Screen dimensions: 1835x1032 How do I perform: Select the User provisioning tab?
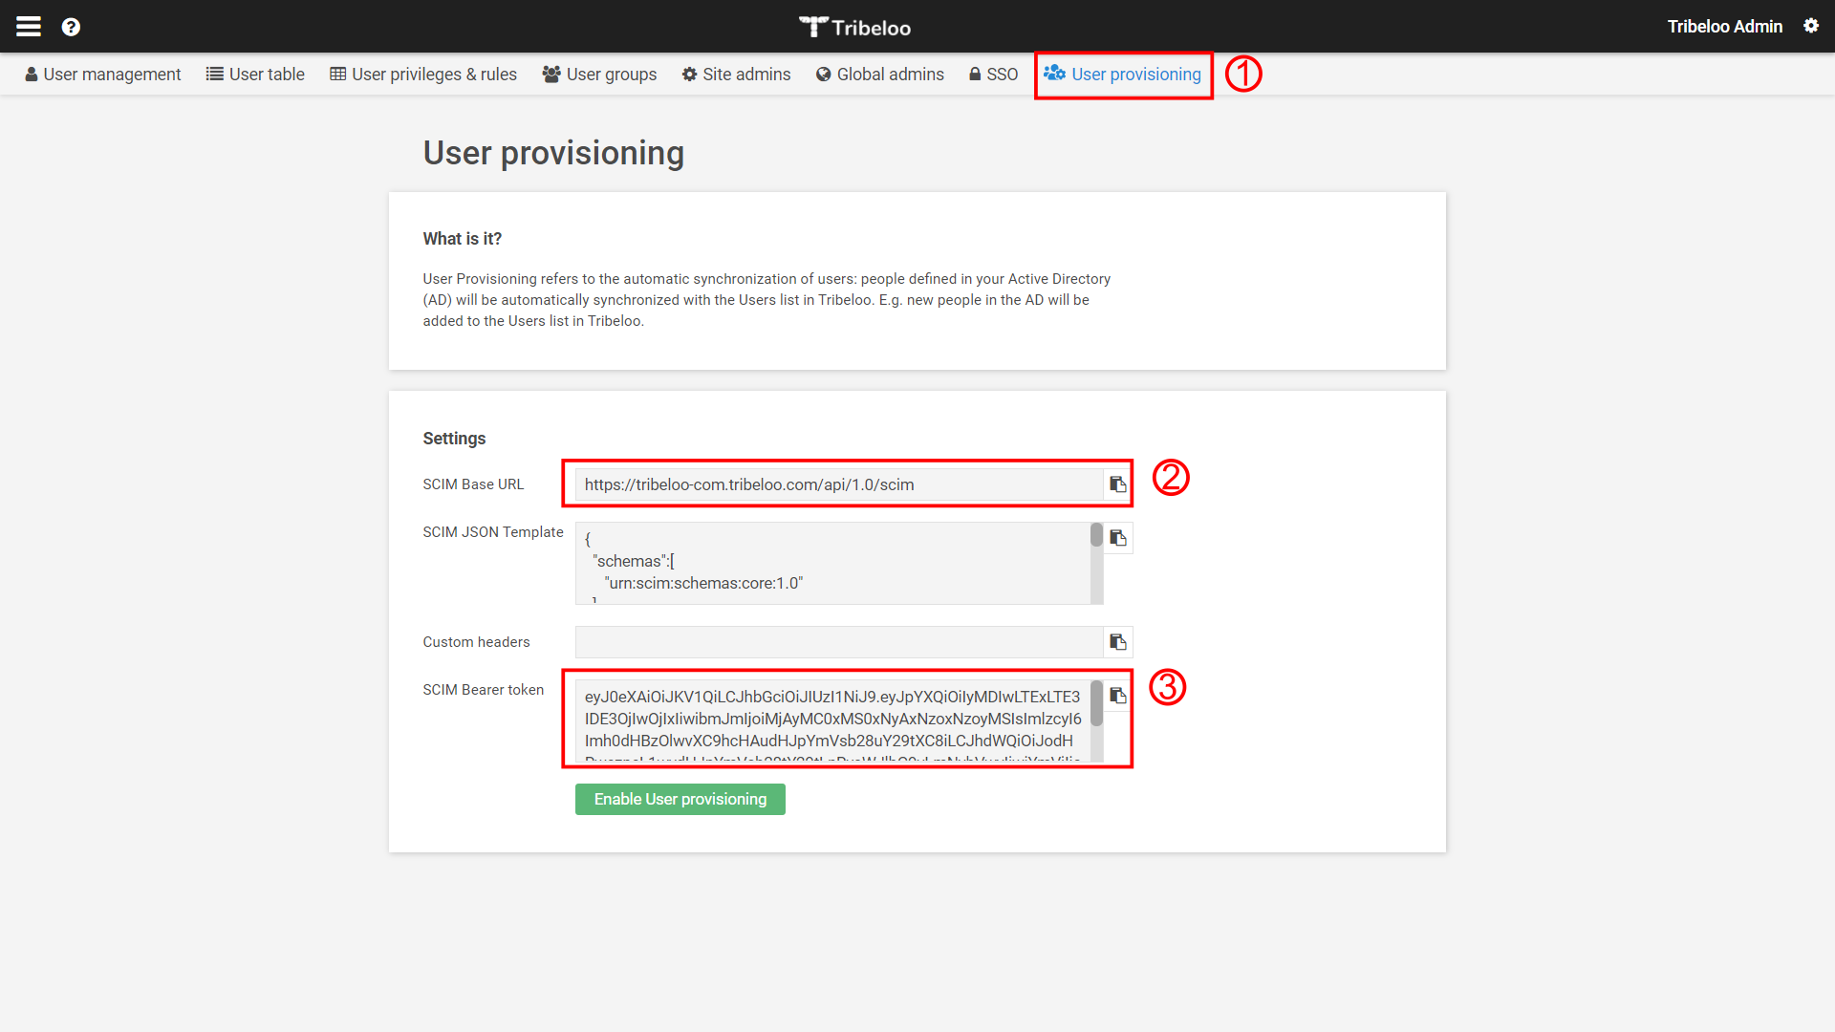[1123, 75]
